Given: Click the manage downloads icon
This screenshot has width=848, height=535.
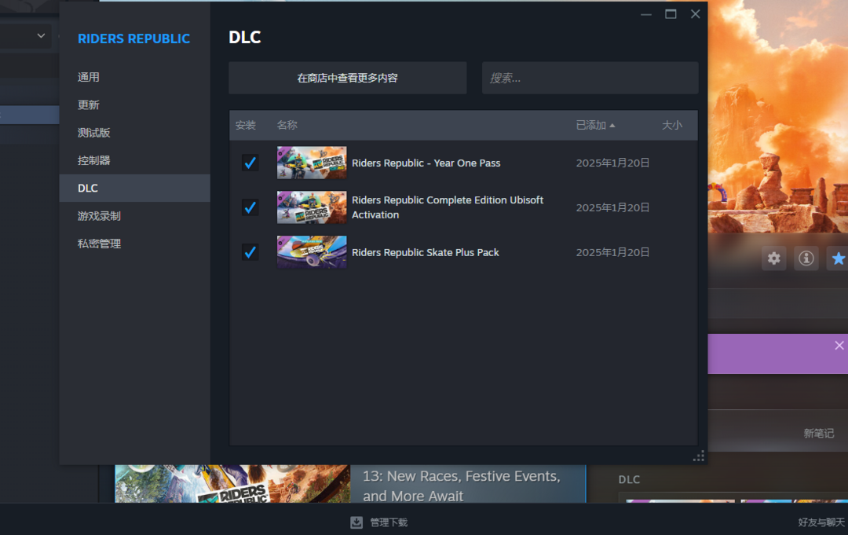Looking at the screenshot, I should (356, 522).
